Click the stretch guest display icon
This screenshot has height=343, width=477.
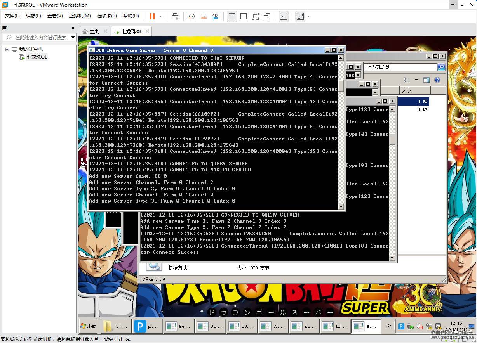point(300,16)
